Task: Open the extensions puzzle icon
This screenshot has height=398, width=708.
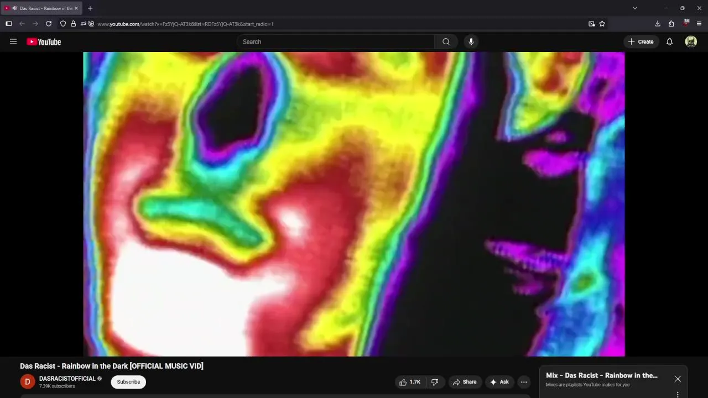Action: pyautogui.click(x=671, y=24)
